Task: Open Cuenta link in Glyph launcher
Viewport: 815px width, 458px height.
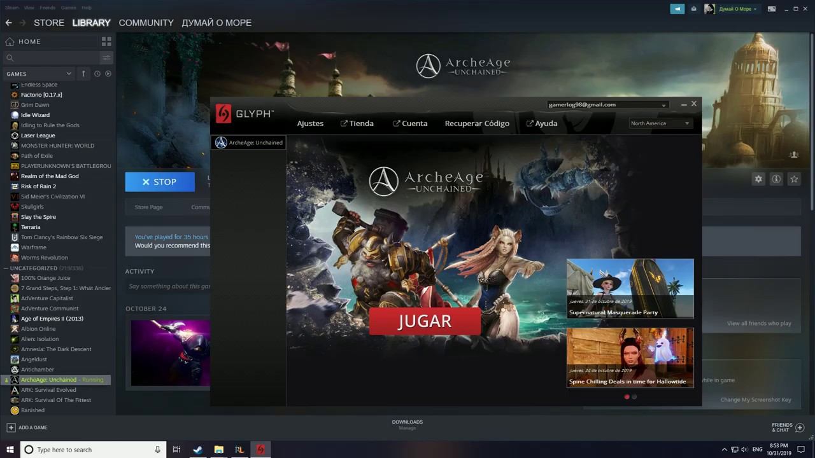Action: click(x=410, y=123)
